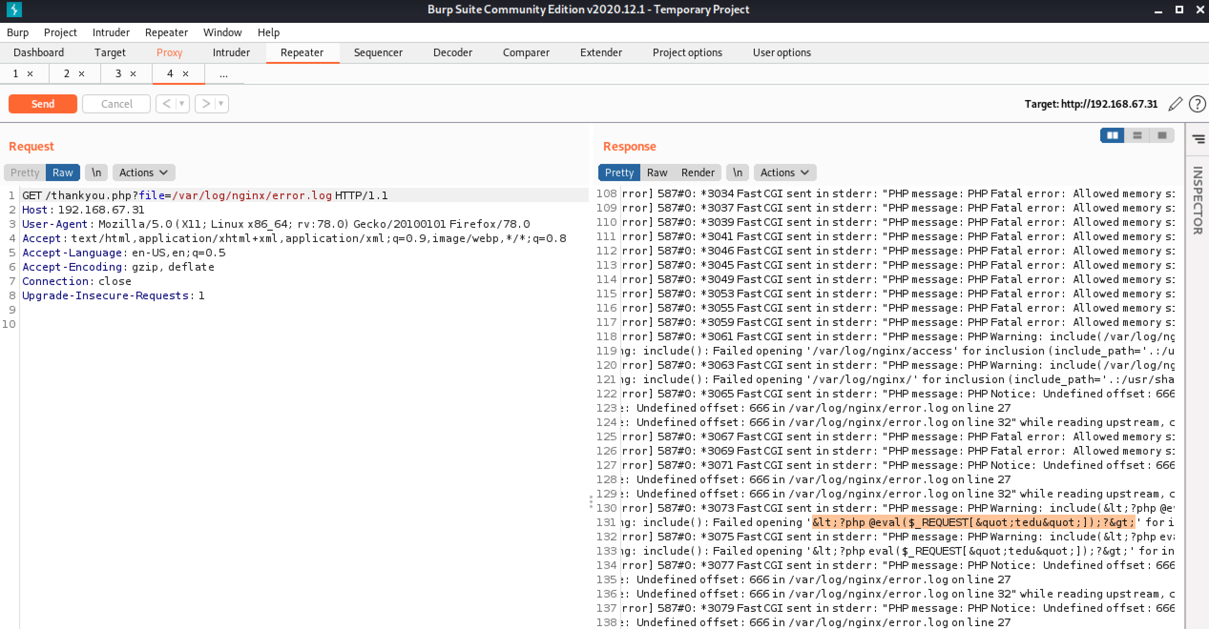Toggle newline display in Response pane
This screenshot has width=1209, height=629.
tap(738, 172)
